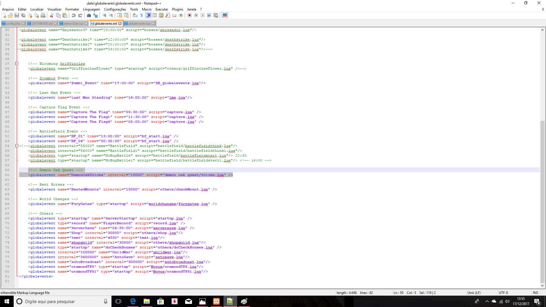The image size is (546, 307).
Task: Click UTF-8 encoding in status bar
Action: pos(503,293)
